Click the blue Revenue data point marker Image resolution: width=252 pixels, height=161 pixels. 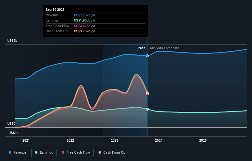click(x=147, y=56)
